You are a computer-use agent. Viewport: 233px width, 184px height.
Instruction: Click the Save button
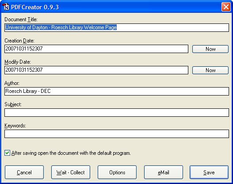click(x=209, y=172)
